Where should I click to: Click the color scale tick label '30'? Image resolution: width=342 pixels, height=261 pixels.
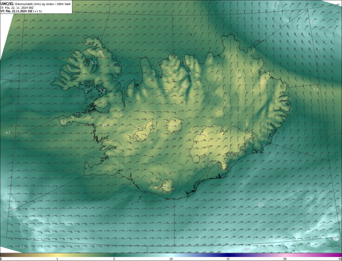click(x=285, y=259)
